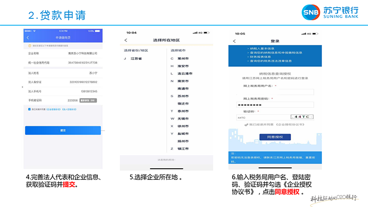The image size is (368, 207).
Task: Click the 统一社会信用代码 value
Action: click(83, 63)
